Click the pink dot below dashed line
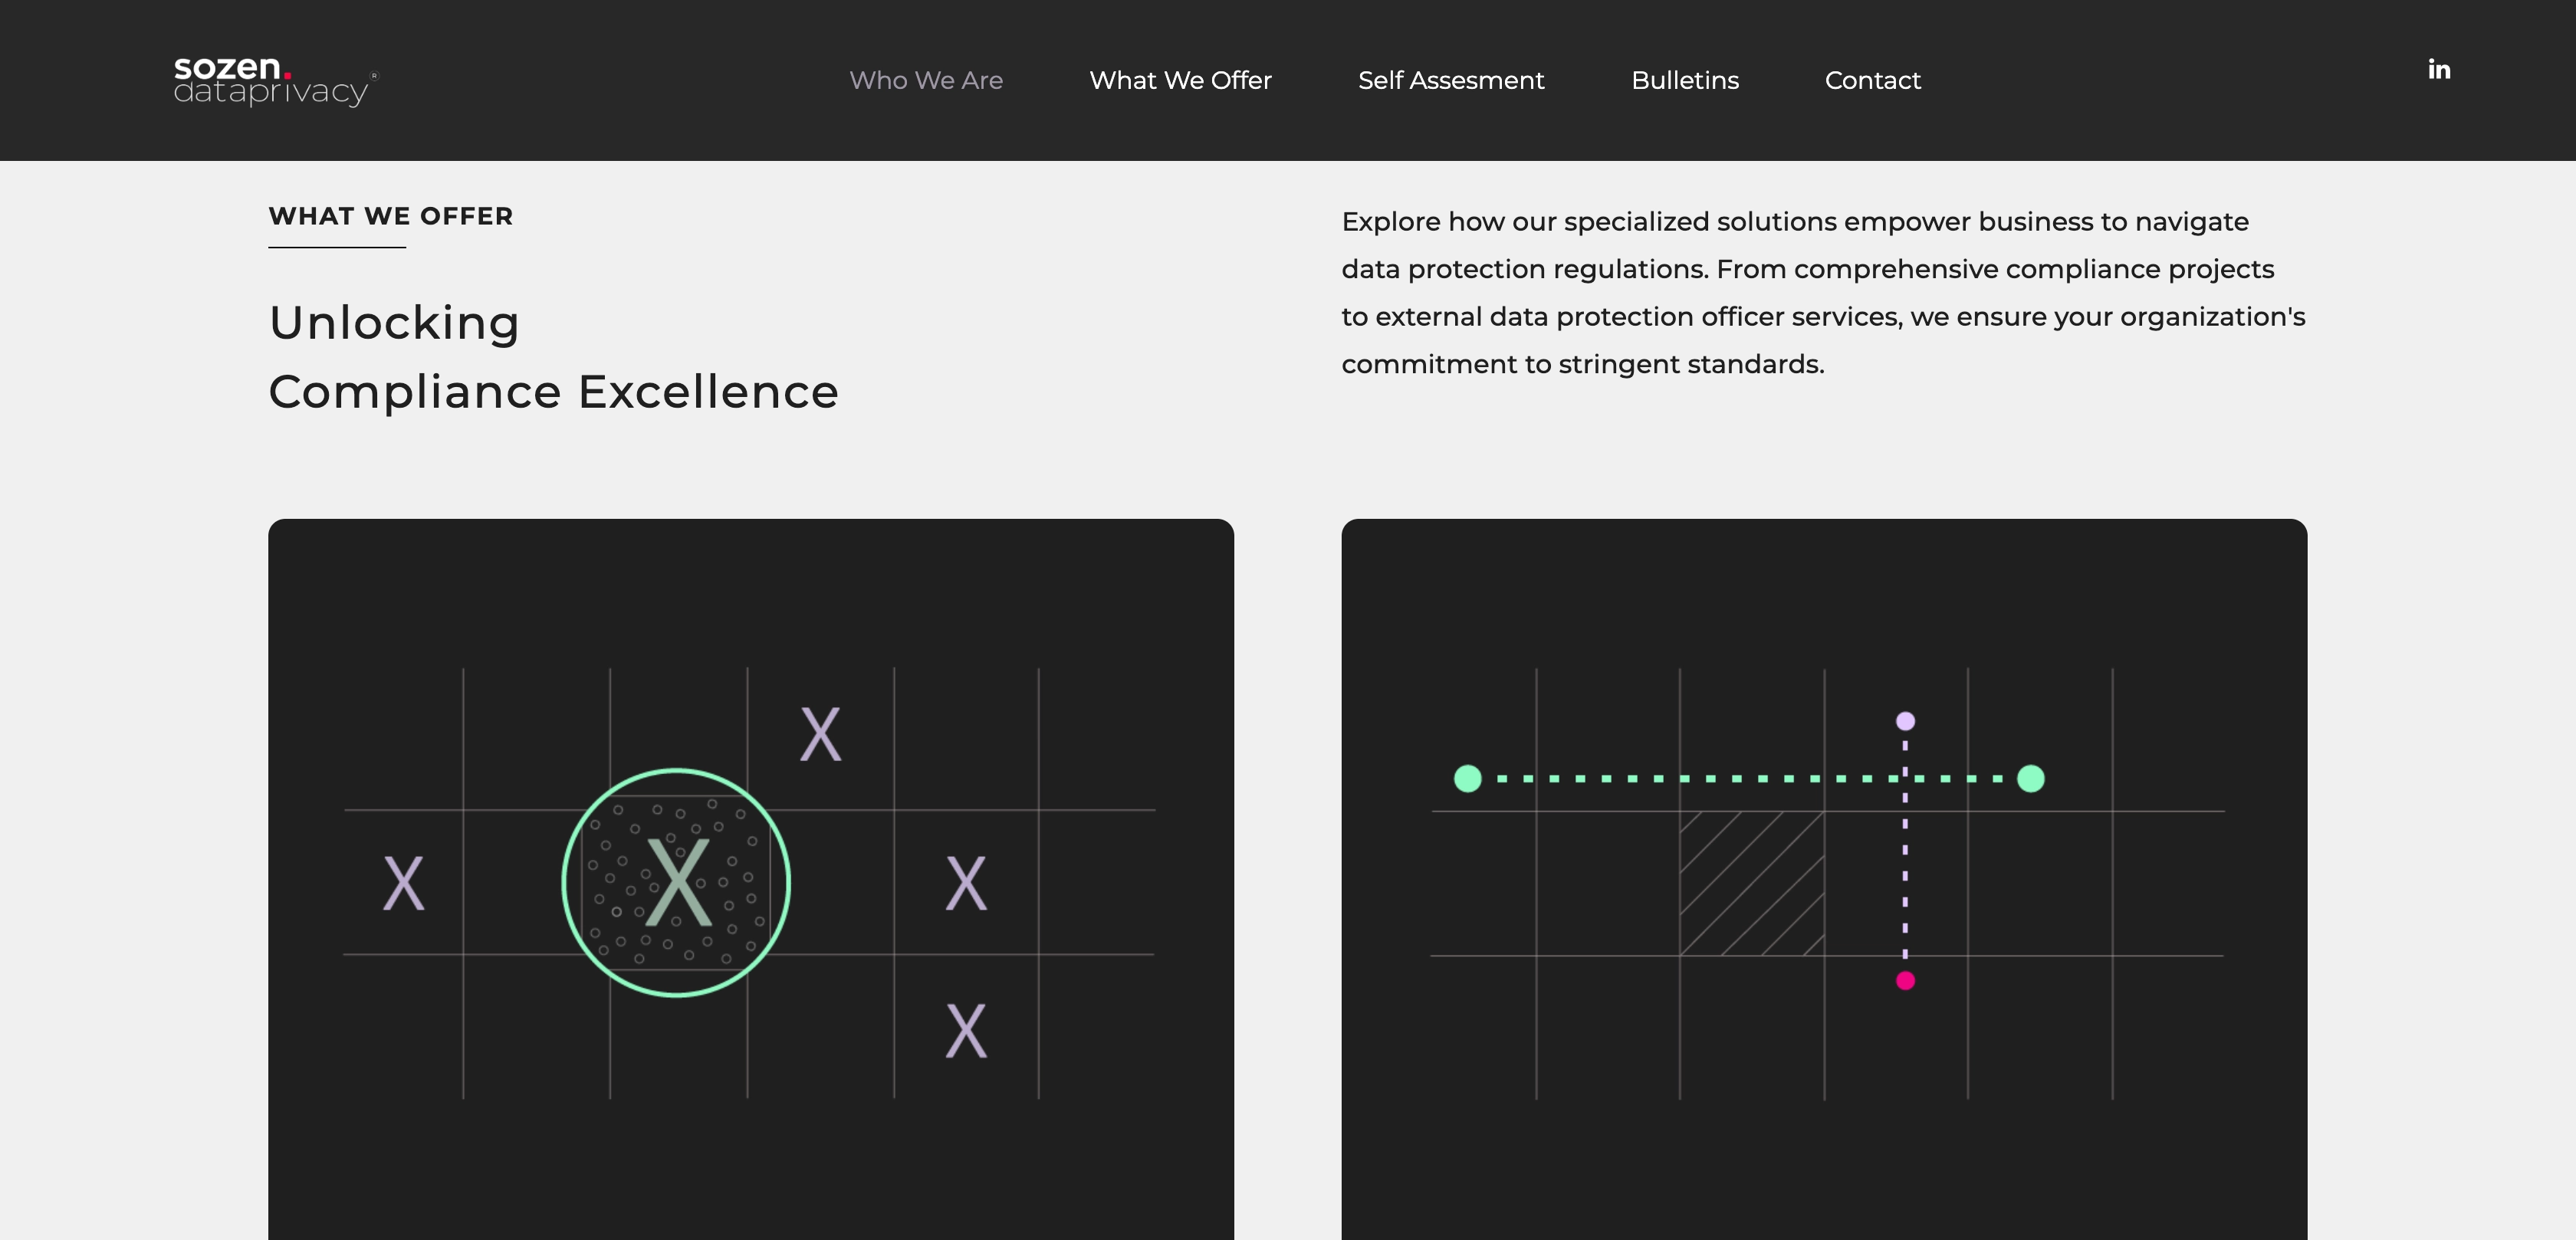 (x=1906, y=980)
